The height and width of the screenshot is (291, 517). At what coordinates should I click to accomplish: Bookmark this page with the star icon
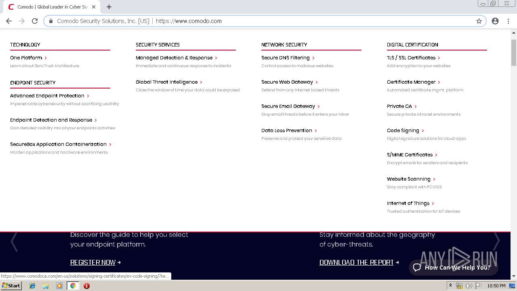coord(479,21)
